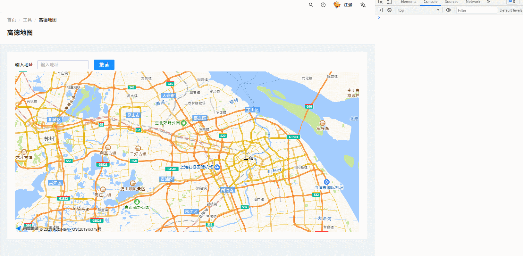Click the 木渎古镇 landmark icon
Screen dimensions: 523x256
tap(24, 152)
